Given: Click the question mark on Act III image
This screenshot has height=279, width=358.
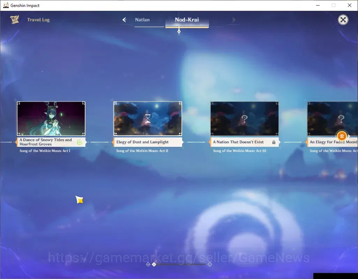Looking at the screenshot, I should point(244,119).
